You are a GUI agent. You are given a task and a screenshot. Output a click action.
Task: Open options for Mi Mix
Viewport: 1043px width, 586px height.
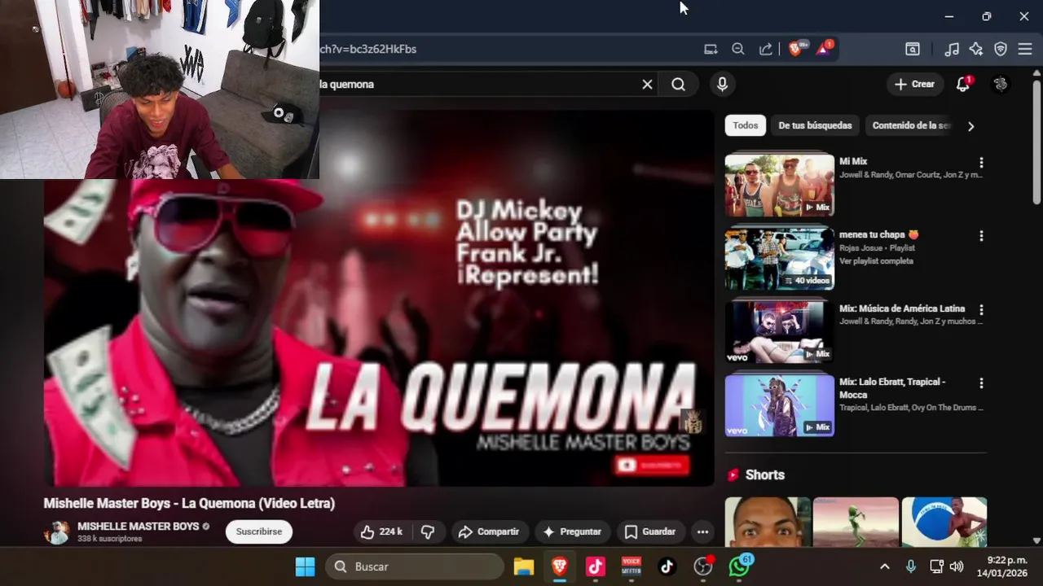[x=981, y=163]
